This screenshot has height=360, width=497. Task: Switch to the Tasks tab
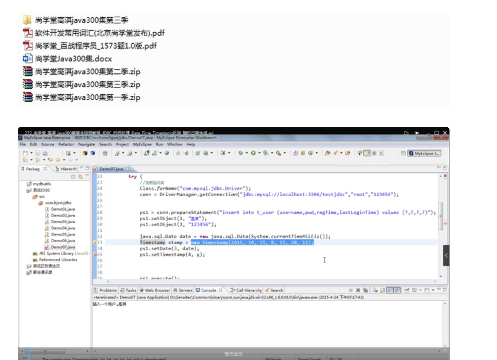(128, 290)
